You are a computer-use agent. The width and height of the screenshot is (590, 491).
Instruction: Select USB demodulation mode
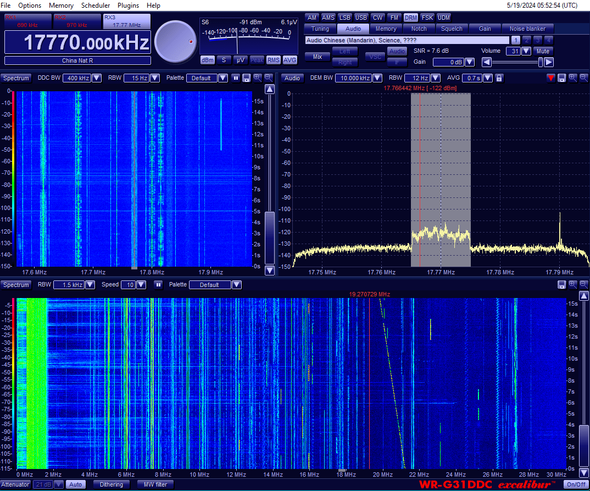(x=361, y=18)
